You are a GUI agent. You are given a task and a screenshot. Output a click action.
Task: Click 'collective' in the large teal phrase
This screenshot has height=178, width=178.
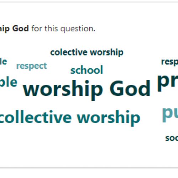[36, 117]
